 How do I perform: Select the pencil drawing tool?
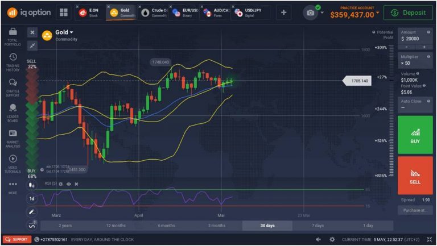(x=32, y=211)
